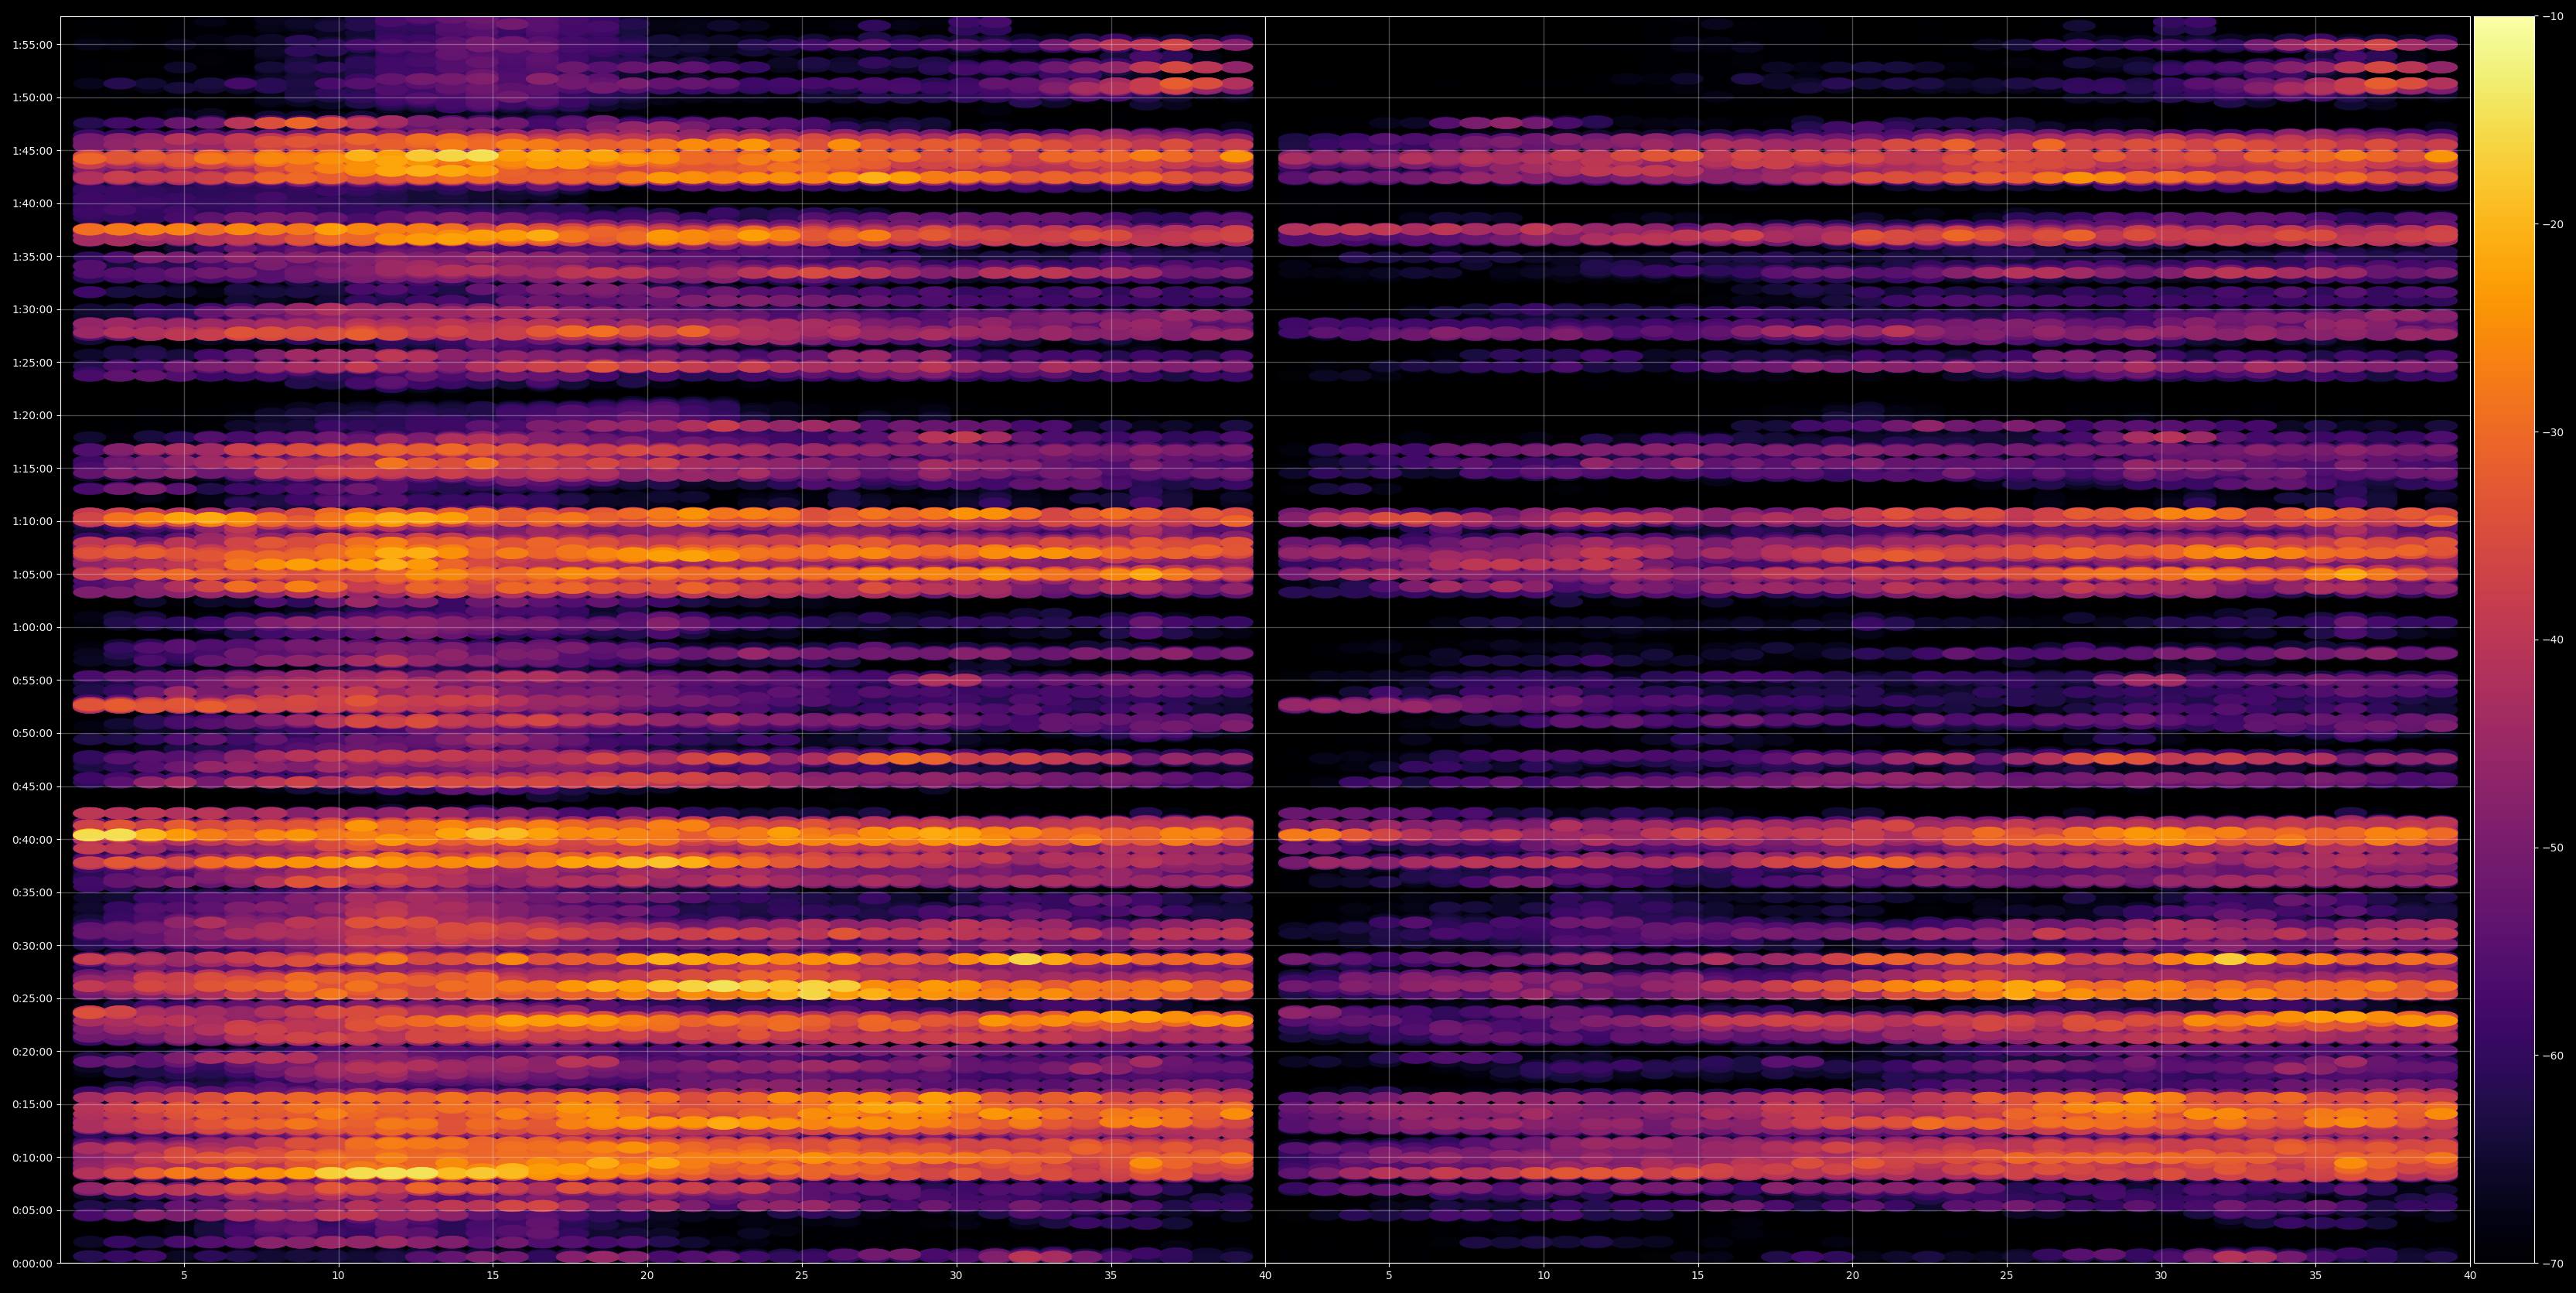
Task: Select the 1:55:00 y-axis tick label
Action: coord(32,44)
